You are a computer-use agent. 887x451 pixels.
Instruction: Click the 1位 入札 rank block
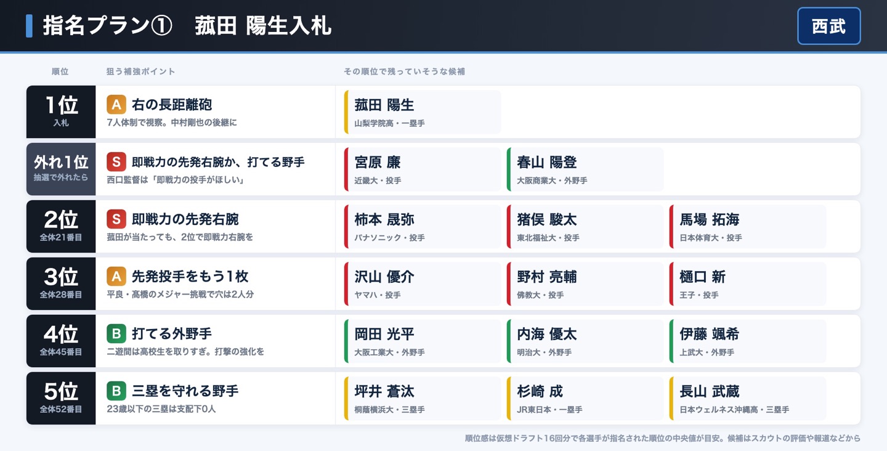point(61,112)
